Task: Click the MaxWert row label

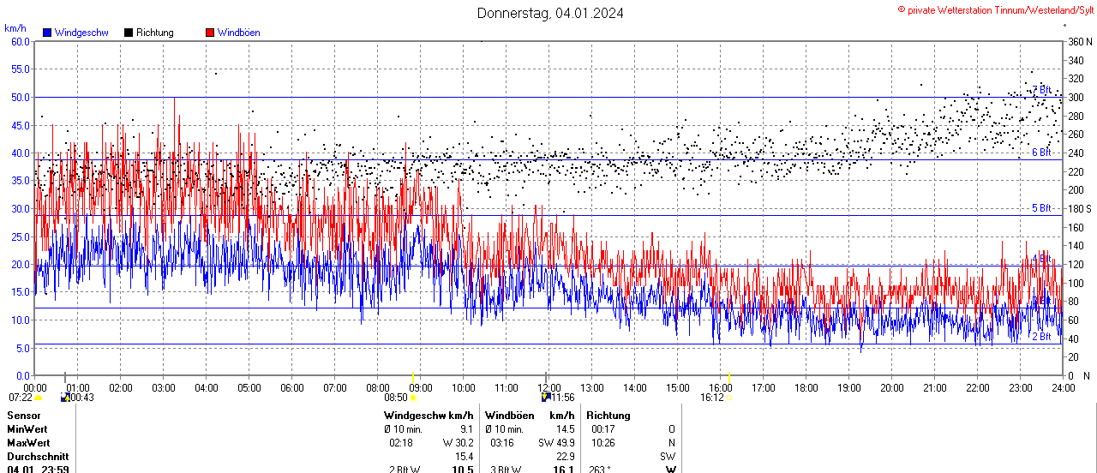Action: coord(28,443)
